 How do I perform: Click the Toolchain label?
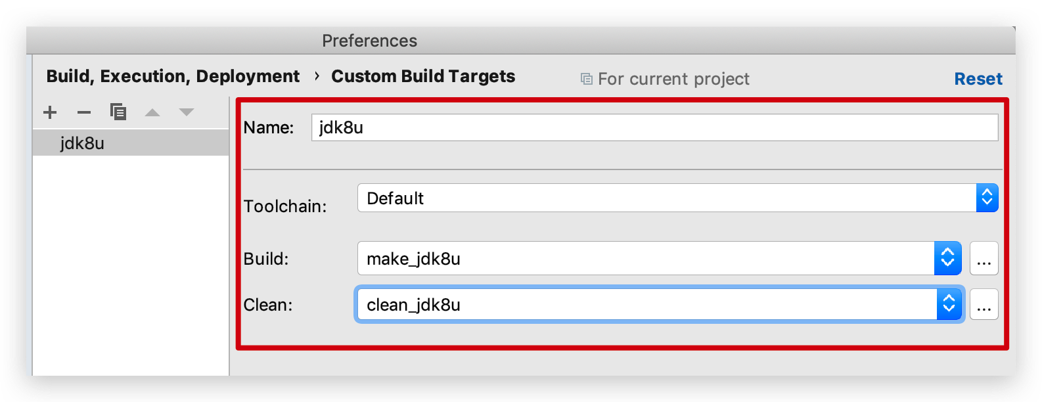pos(285,206)
